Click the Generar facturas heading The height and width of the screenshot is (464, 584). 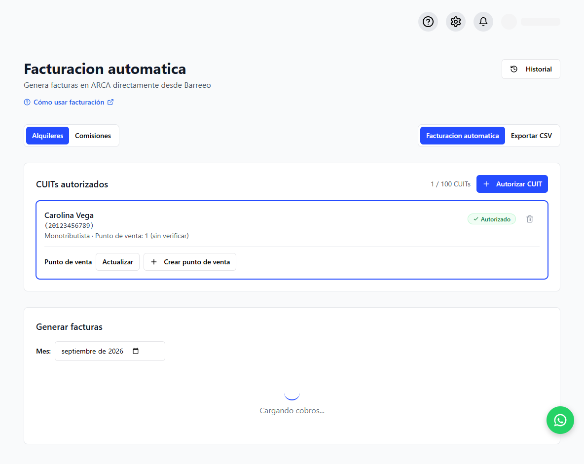(x=69, y=326)
